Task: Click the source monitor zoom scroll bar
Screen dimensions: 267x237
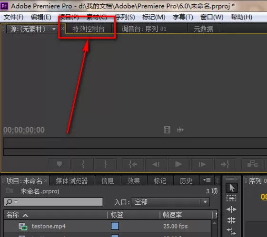Action: pyautogui.click(x=135, y=152)
